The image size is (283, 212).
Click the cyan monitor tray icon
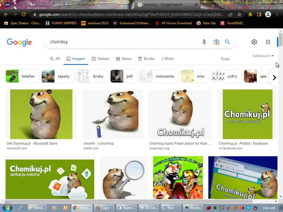[x=248, y=208]
